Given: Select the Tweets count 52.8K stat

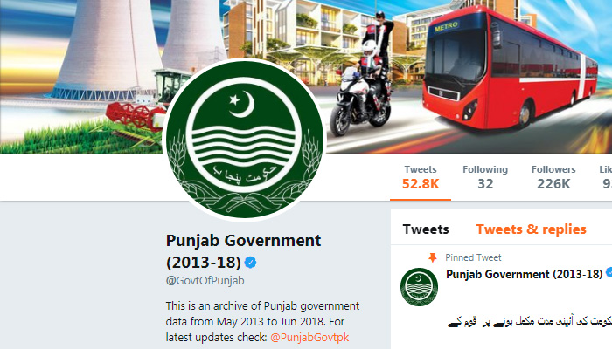Looking at the screenshot, I should (421, 177).
